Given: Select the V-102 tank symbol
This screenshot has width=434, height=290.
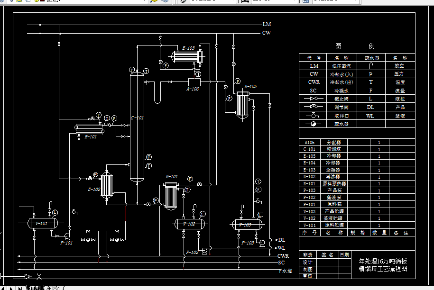Looking at the screenshot, I should pyautogui.click(x=190, y=224).
